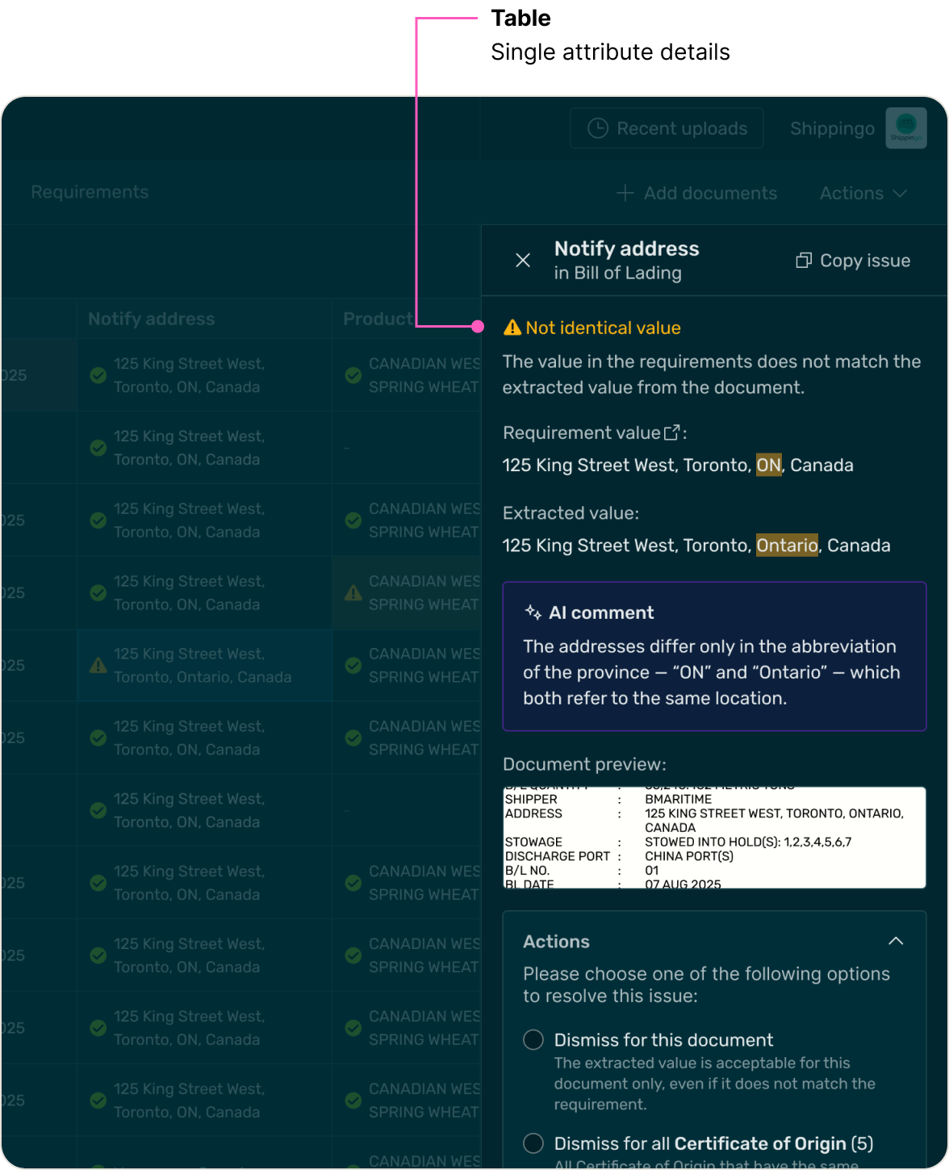The width and height of the screenshot is (949, 1170).
Task: Open the Actions dropdown in the toolbar
Action: [x=863, y=193]
